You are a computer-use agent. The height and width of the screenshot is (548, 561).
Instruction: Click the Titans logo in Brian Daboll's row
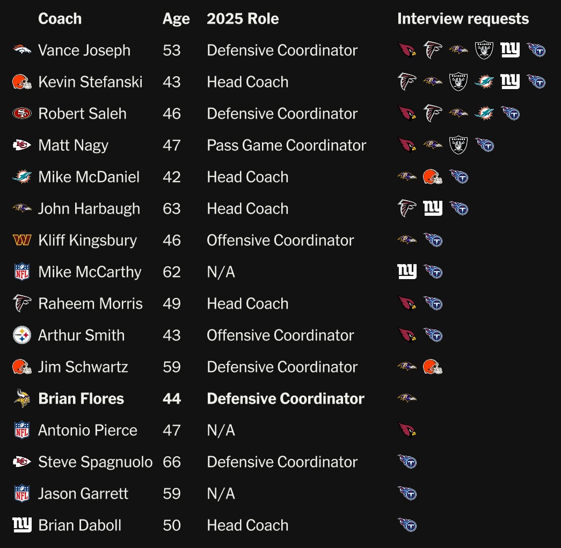pos(407,525)
